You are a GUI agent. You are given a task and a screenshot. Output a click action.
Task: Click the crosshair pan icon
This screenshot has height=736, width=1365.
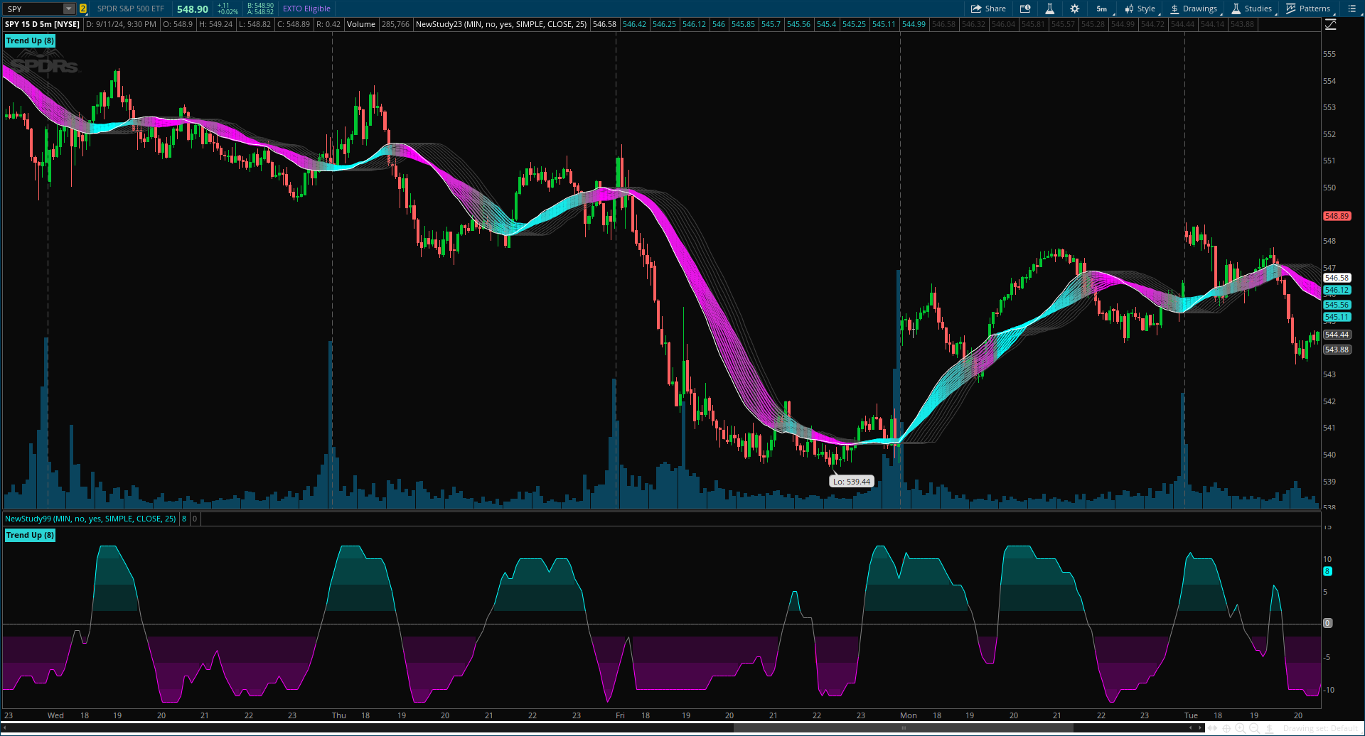point(1226,728)
